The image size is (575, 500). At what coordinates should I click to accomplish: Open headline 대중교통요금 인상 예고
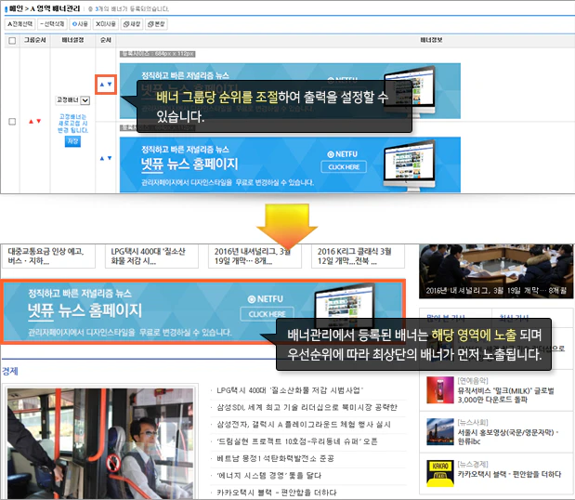[x=48, y=257]
